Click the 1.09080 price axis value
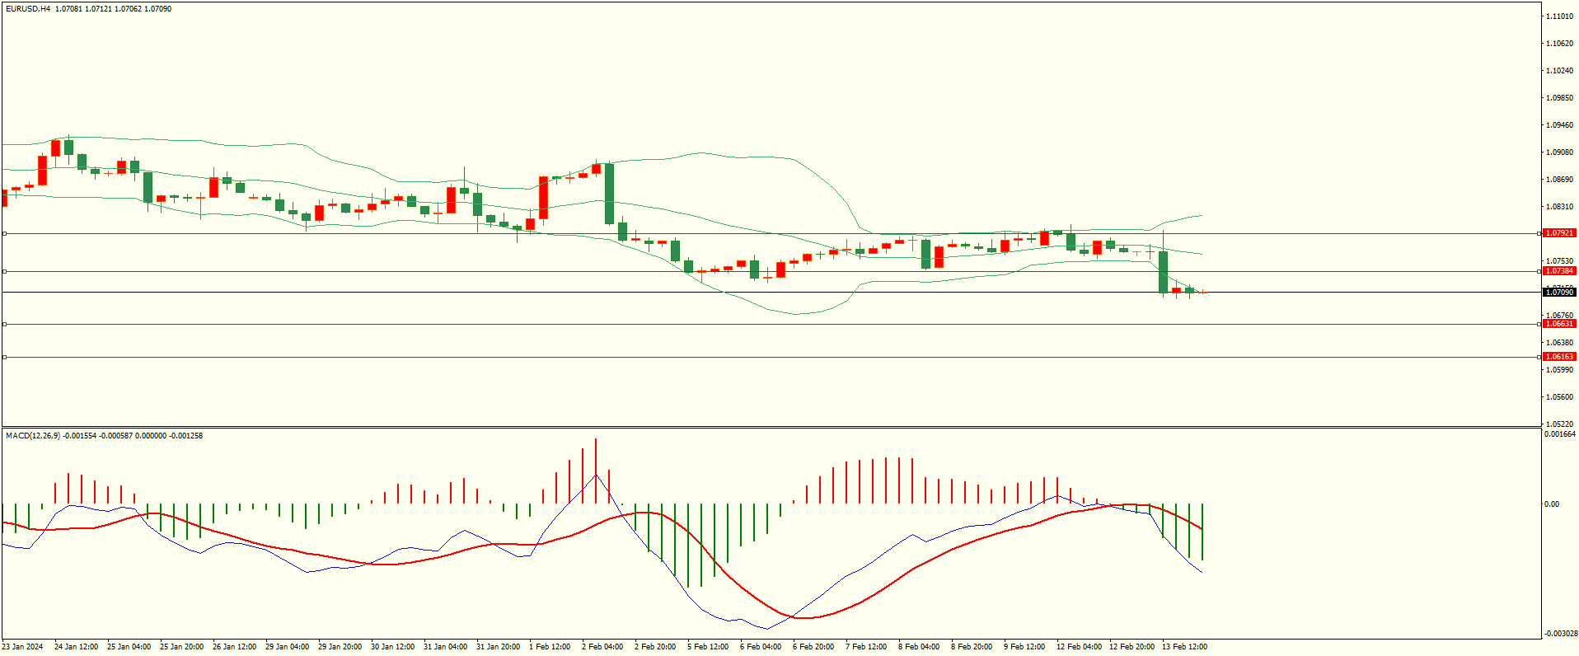 1560,152
